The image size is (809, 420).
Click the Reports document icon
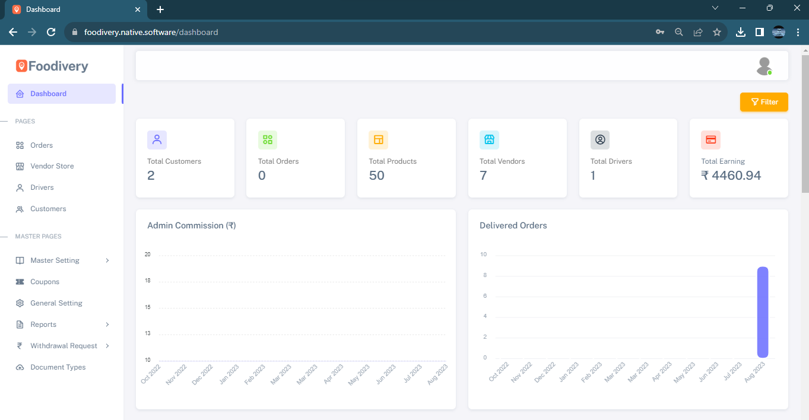click(20, 324)
